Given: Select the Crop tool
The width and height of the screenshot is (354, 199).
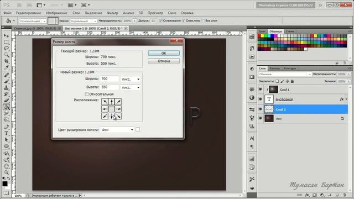Looking at the screenshot, I should [x=6, y=61].
